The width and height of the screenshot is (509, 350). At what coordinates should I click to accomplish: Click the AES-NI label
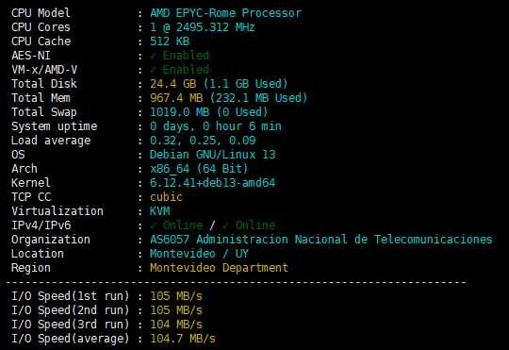click(31, 56)
